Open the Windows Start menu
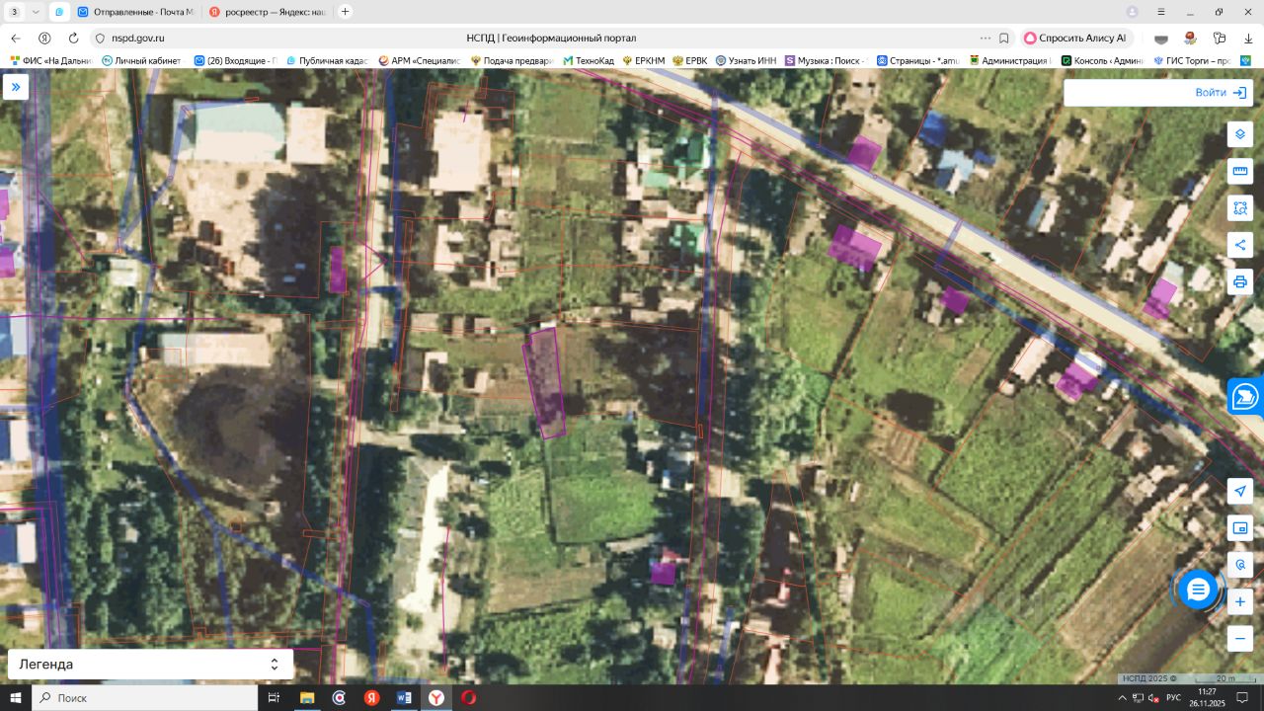This screenshot has height=711, width=1264. (15, 697)
